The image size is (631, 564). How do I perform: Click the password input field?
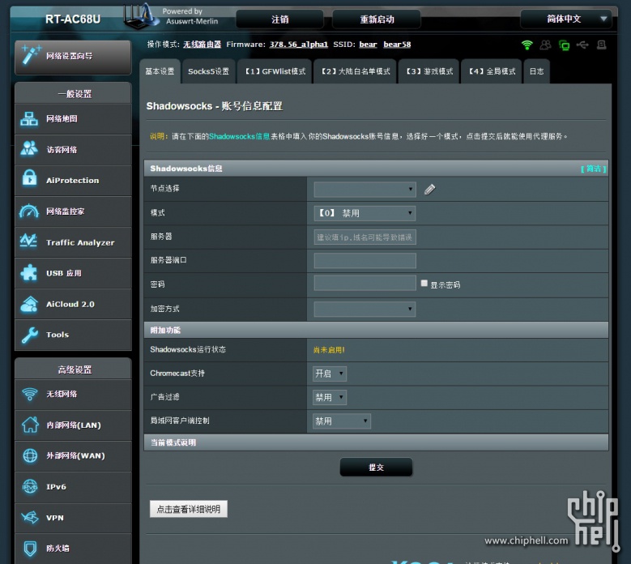pos(365,283)
